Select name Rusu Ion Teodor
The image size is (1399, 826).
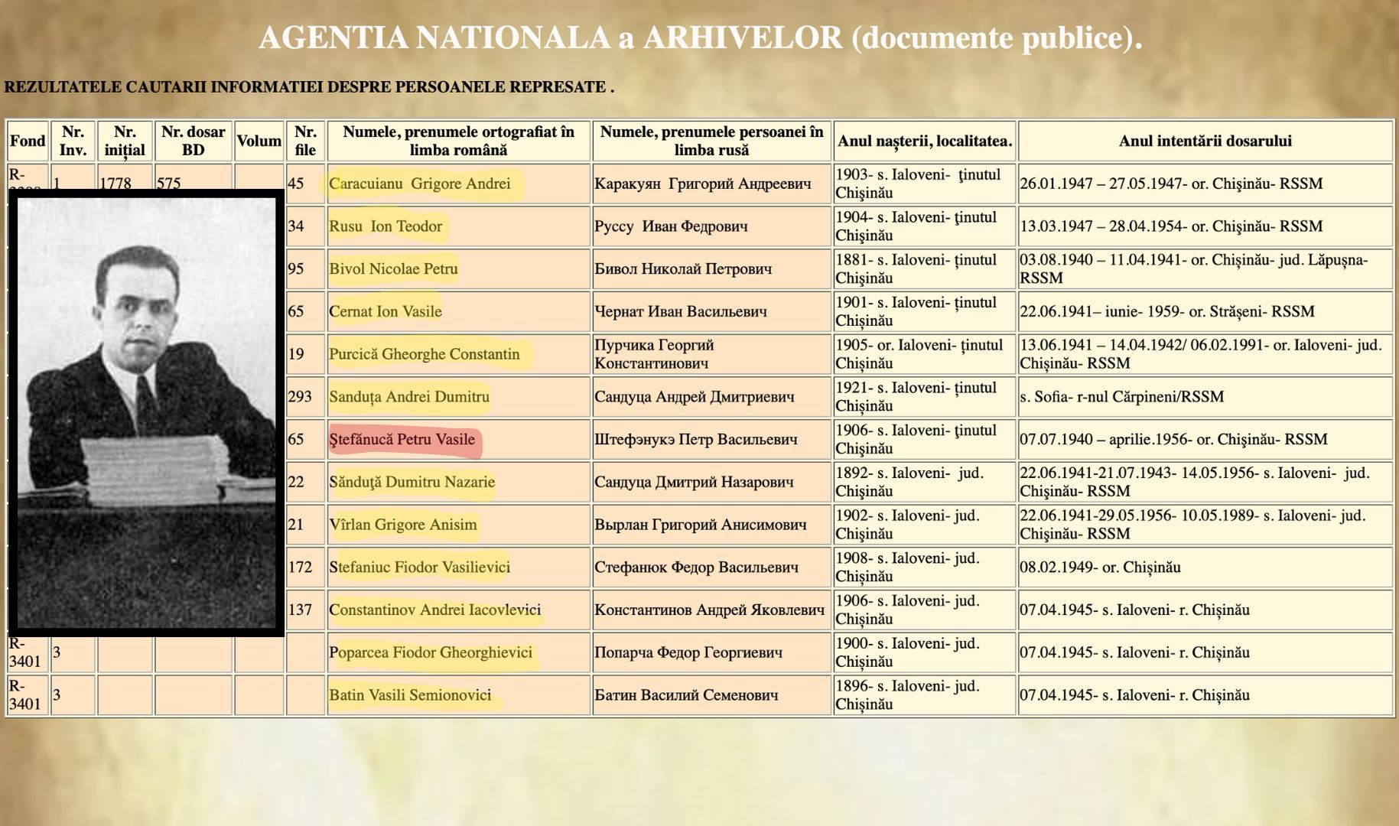pyautogui.click(x=386, y=226)
